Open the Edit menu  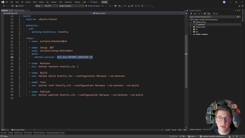click(x=12, y=2)
